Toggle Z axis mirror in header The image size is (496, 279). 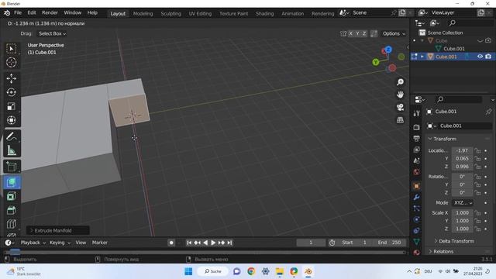[364, 33]
